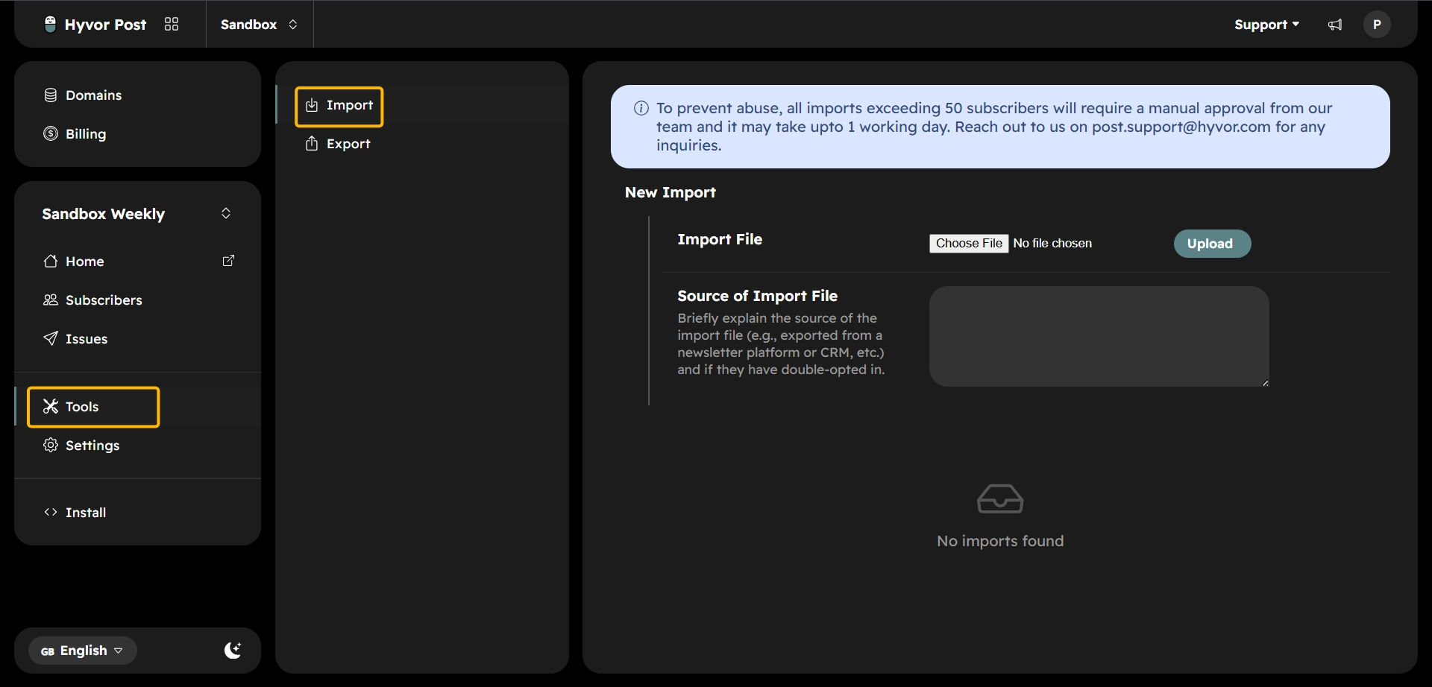The image size is (1432, 687).
Task: Open the English language dropdown
Action: tap(82, 650)
